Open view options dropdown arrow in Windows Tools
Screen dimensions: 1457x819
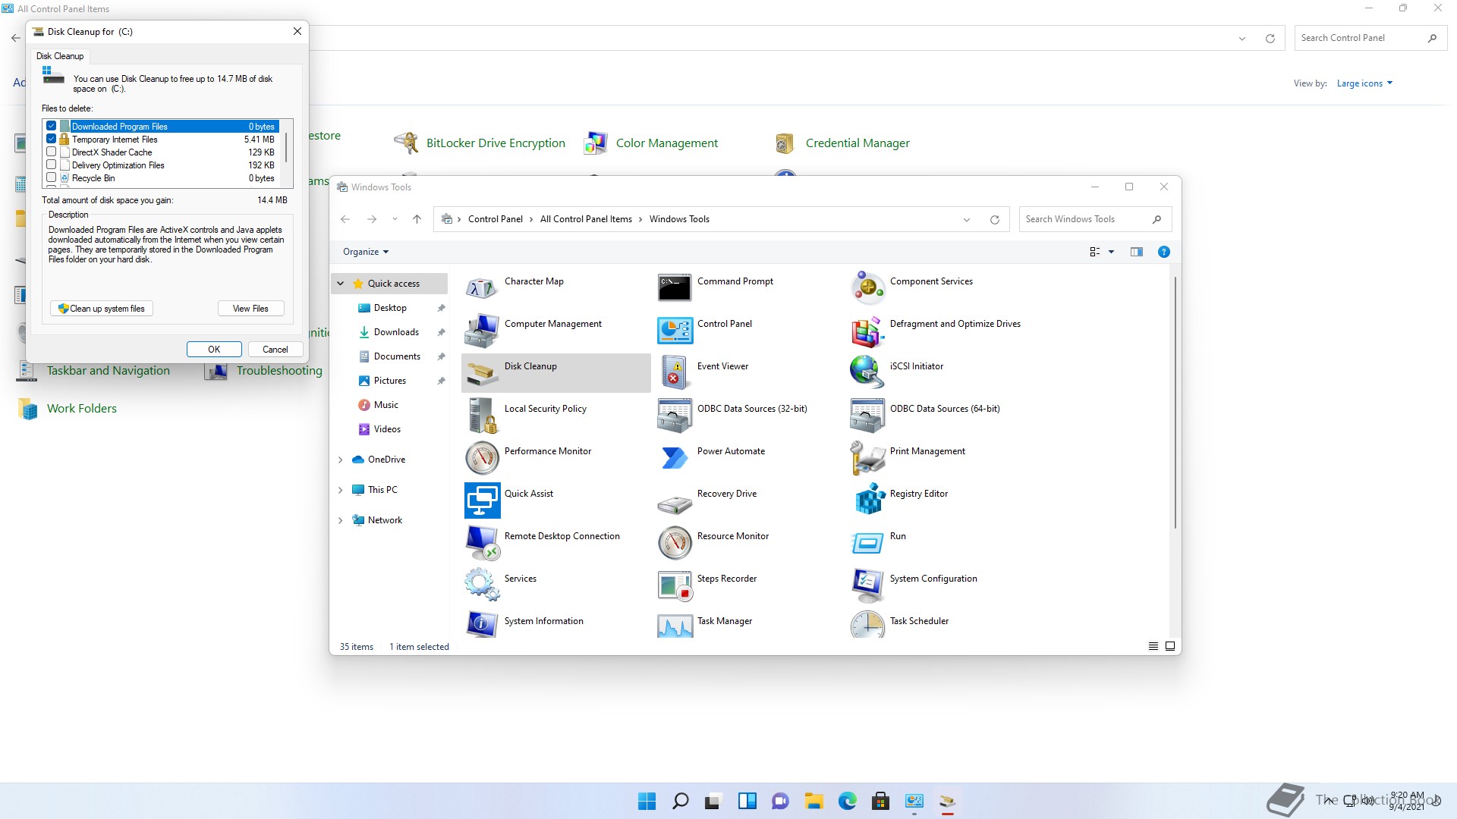(x=1112, y=252)
